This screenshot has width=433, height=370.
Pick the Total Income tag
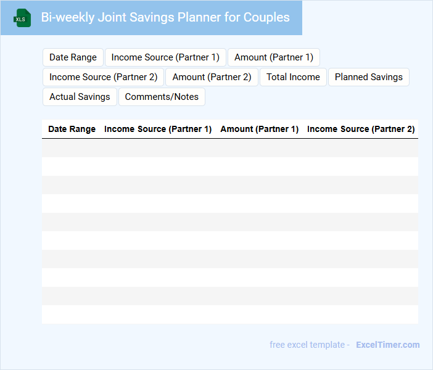293,77
